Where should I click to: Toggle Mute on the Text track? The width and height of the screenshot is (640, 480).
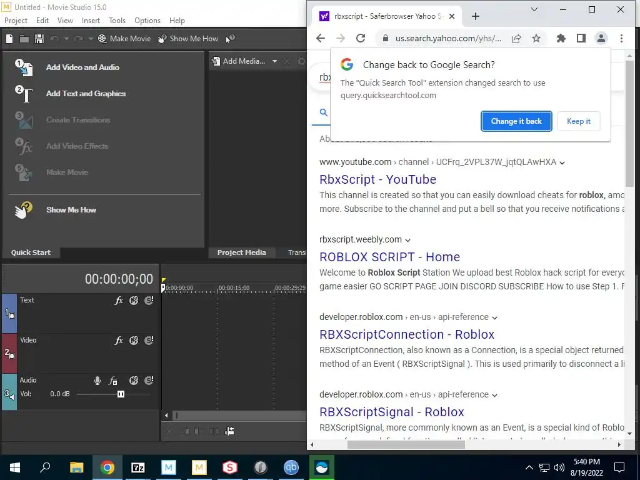click(x=134, y=301)
